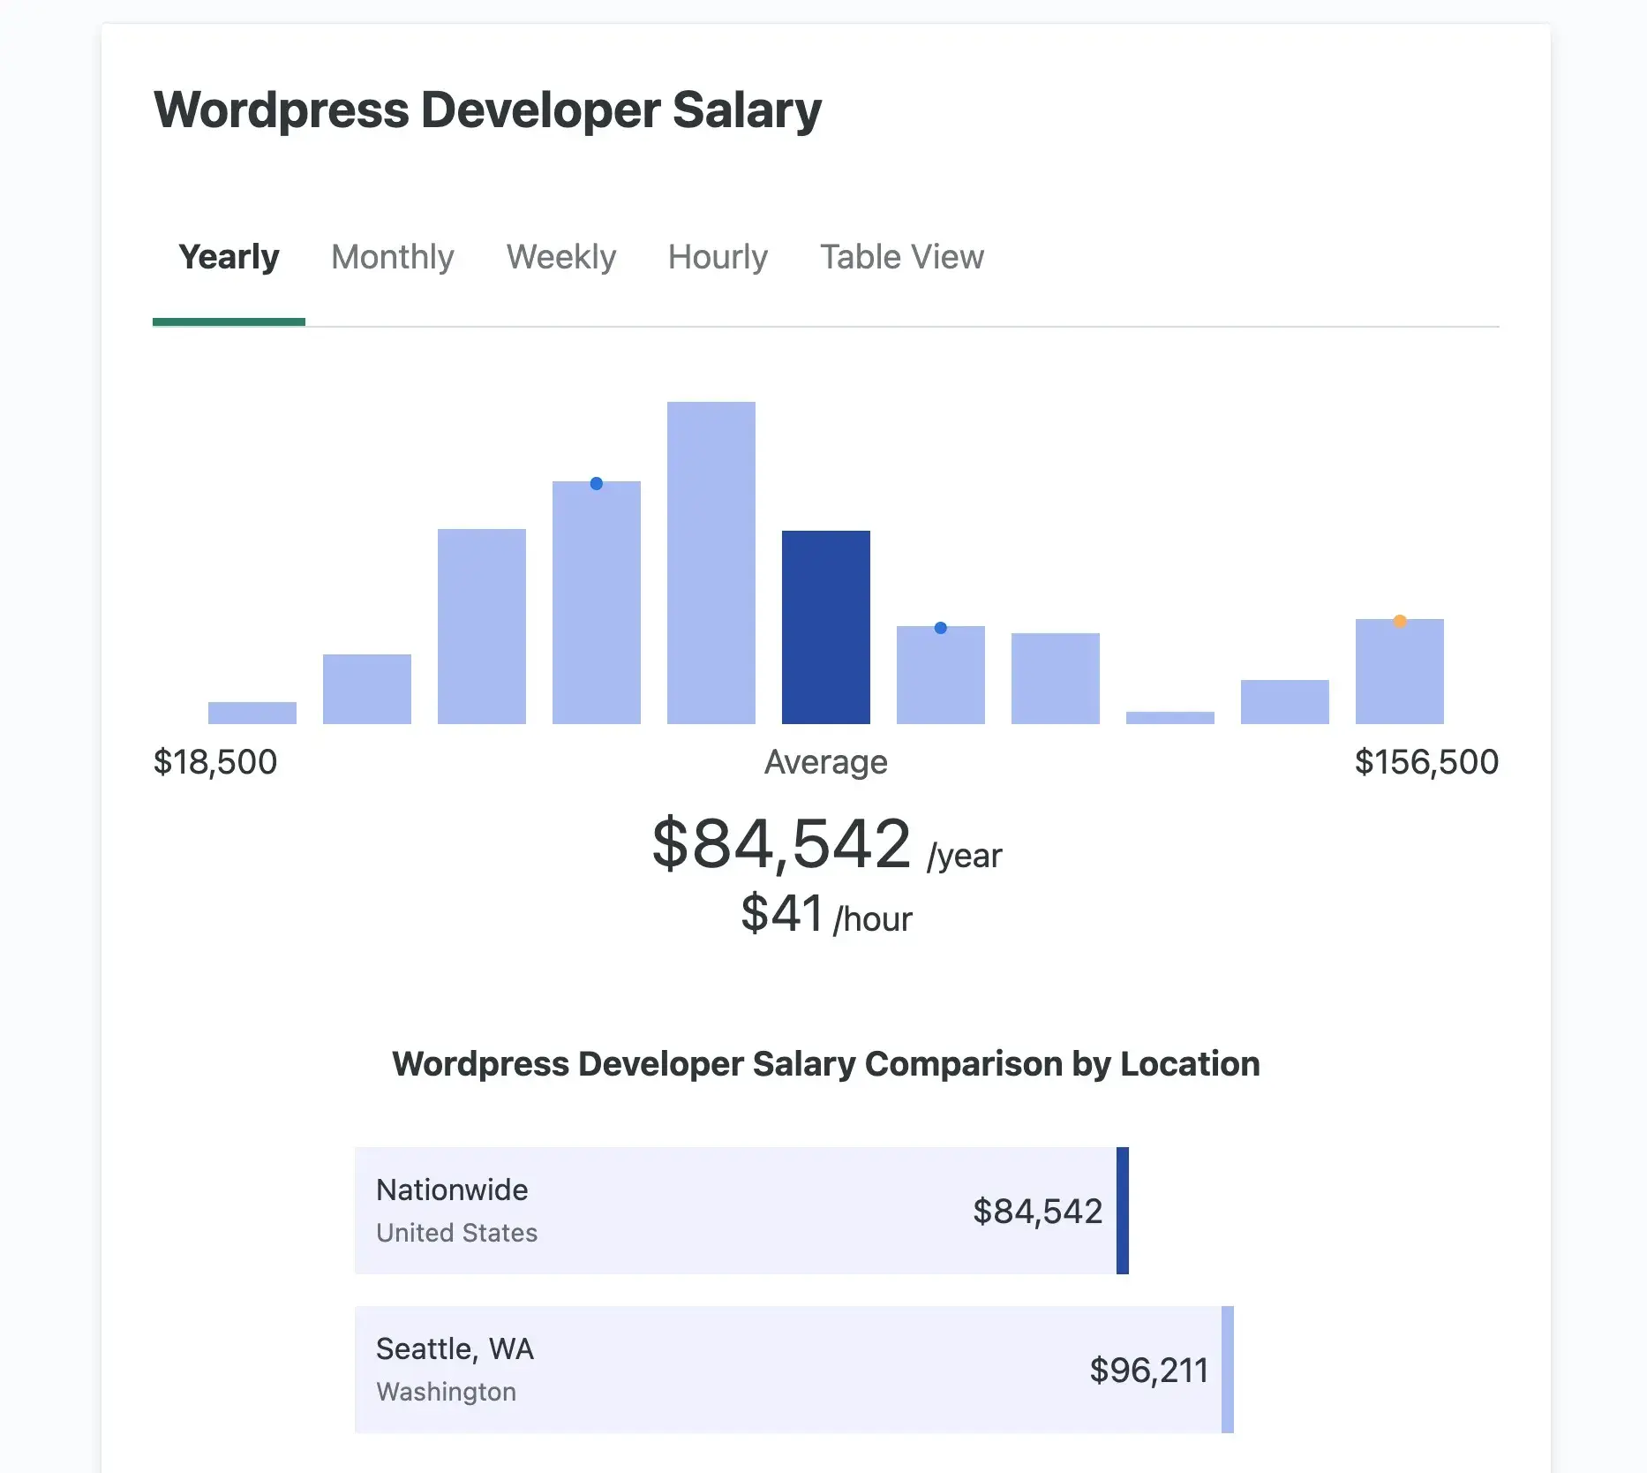Click the Seattle, WA salary row
Viewport: 1647px width, 1473px height.
point(794,1370)
